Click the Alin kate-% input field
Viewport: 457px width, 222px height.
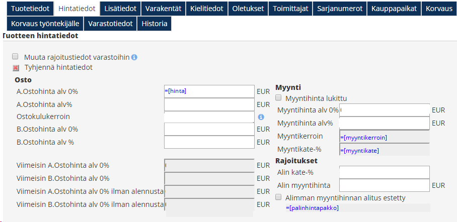pos(385,172)
